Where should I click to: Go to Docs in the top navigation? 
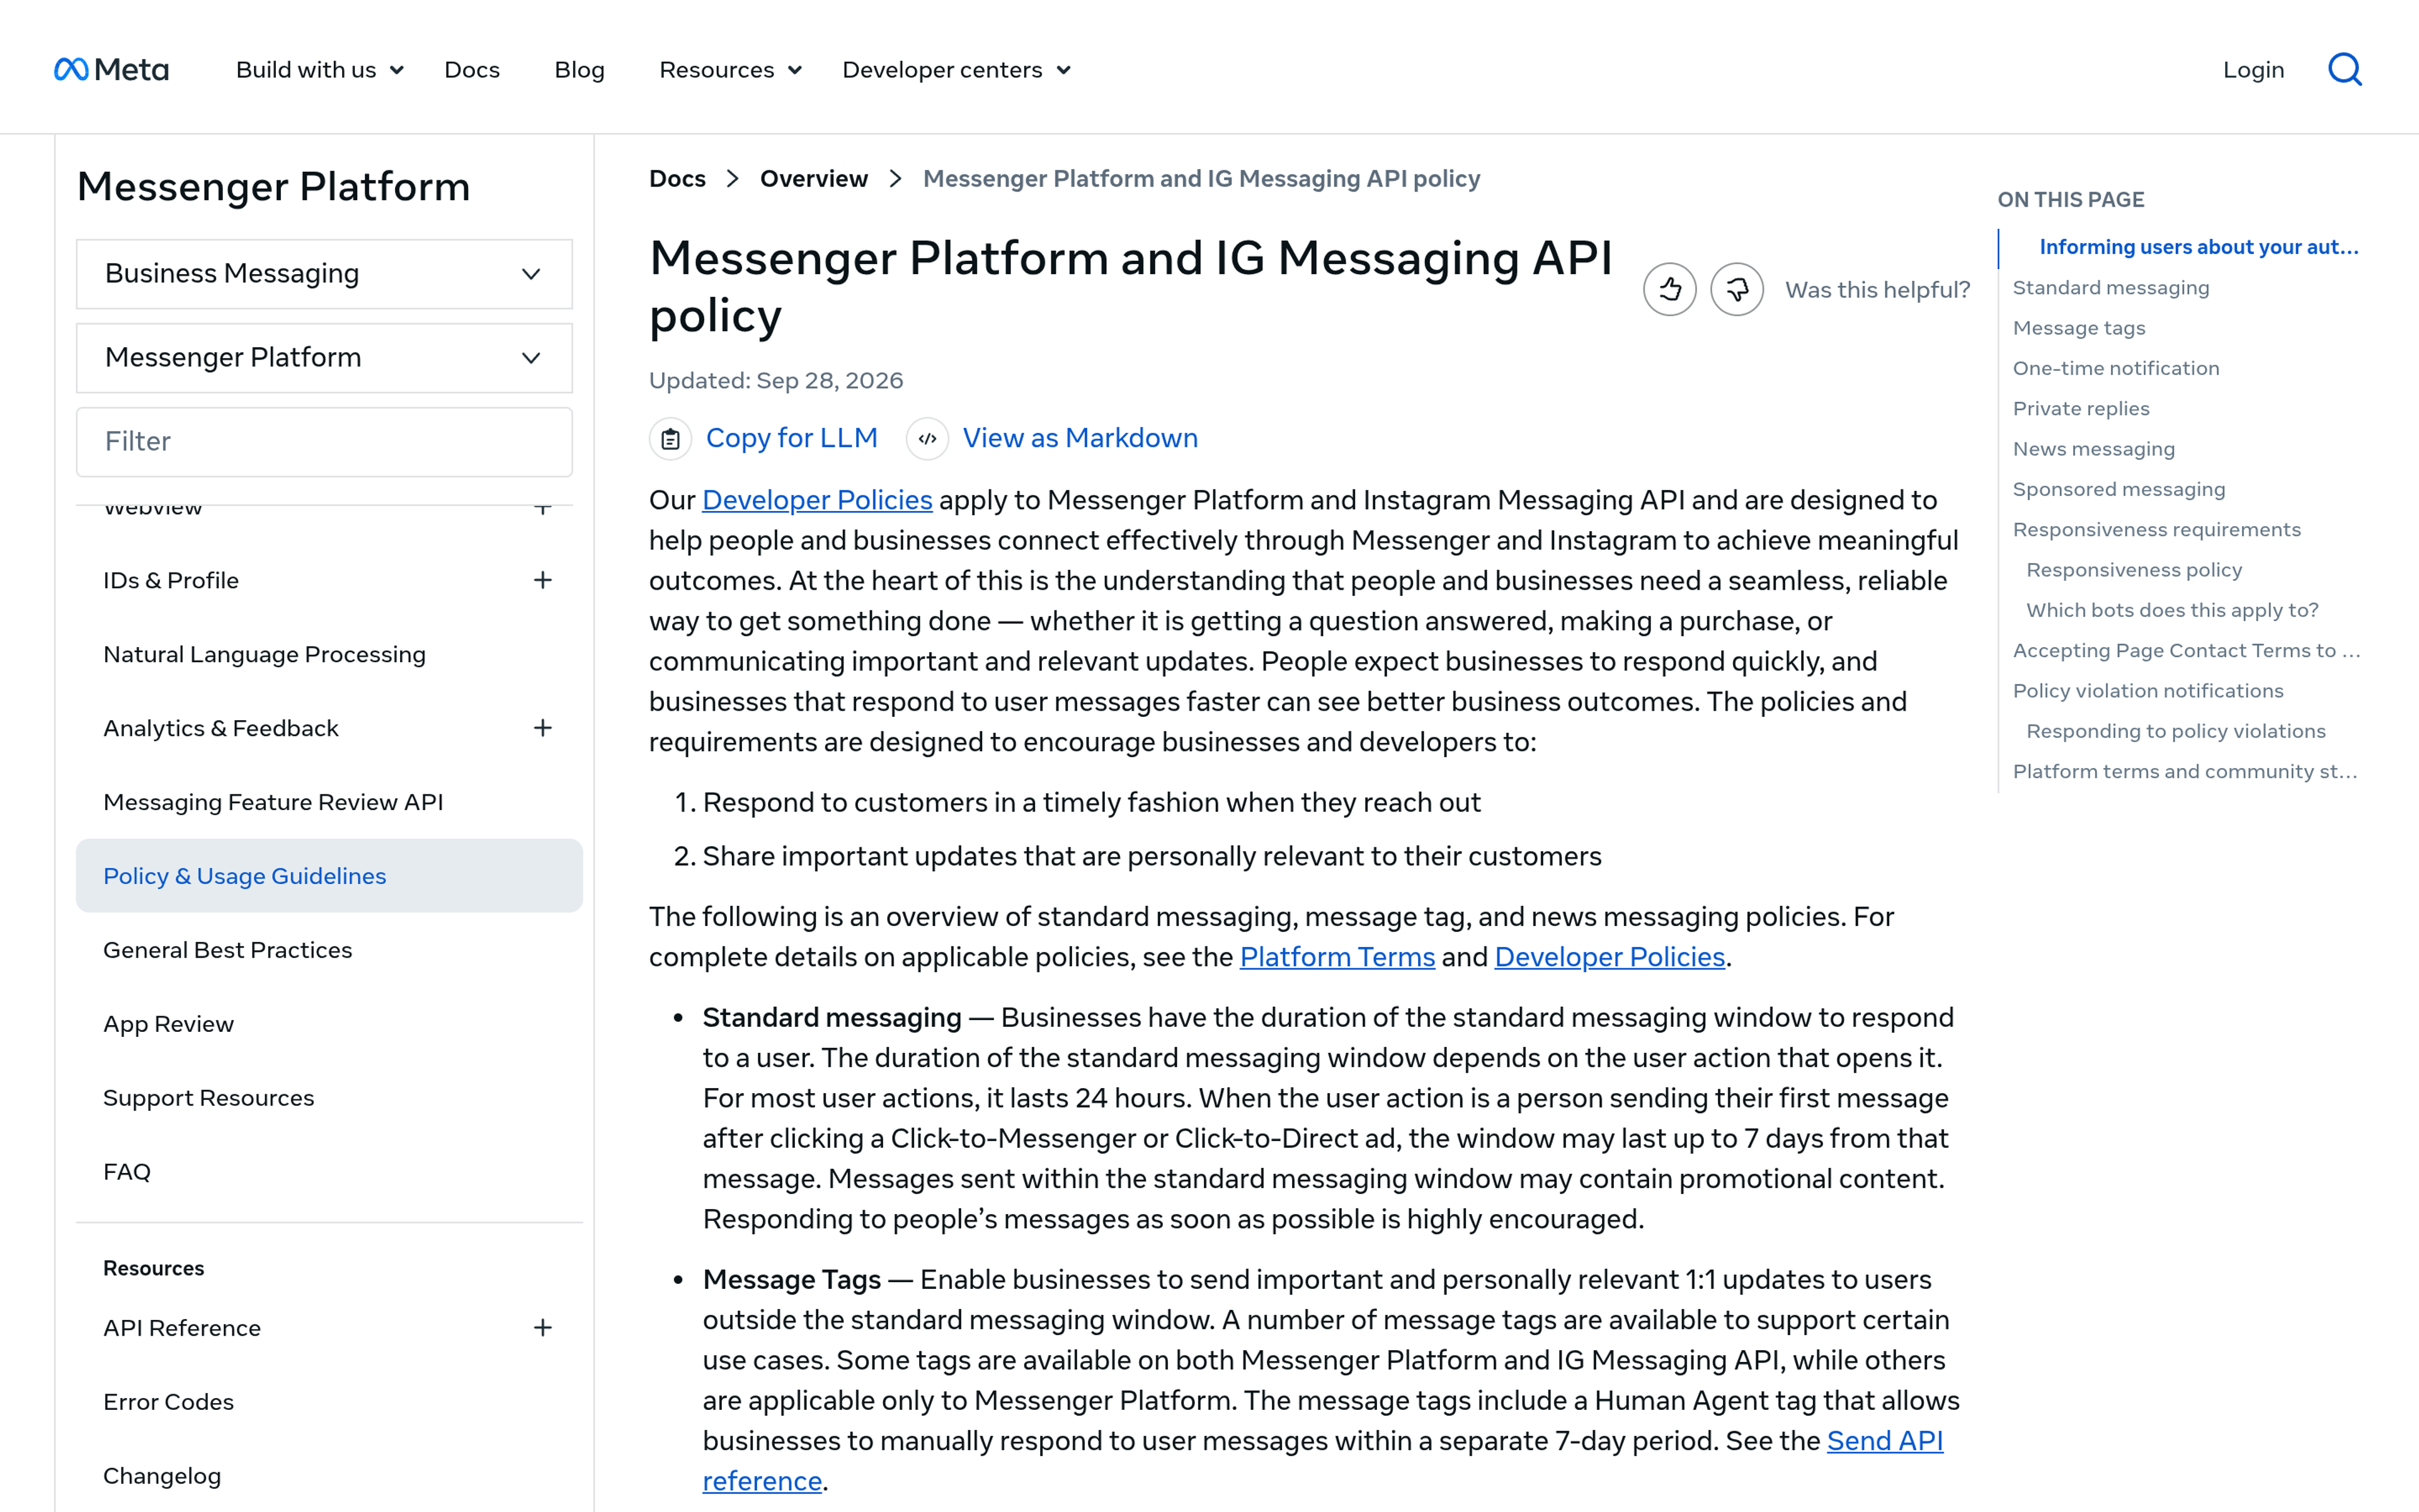(x=472, y=70)
